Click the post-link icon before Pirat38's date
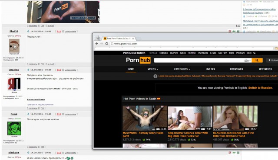This screenshot has width=278, height=160. [28, 31]
